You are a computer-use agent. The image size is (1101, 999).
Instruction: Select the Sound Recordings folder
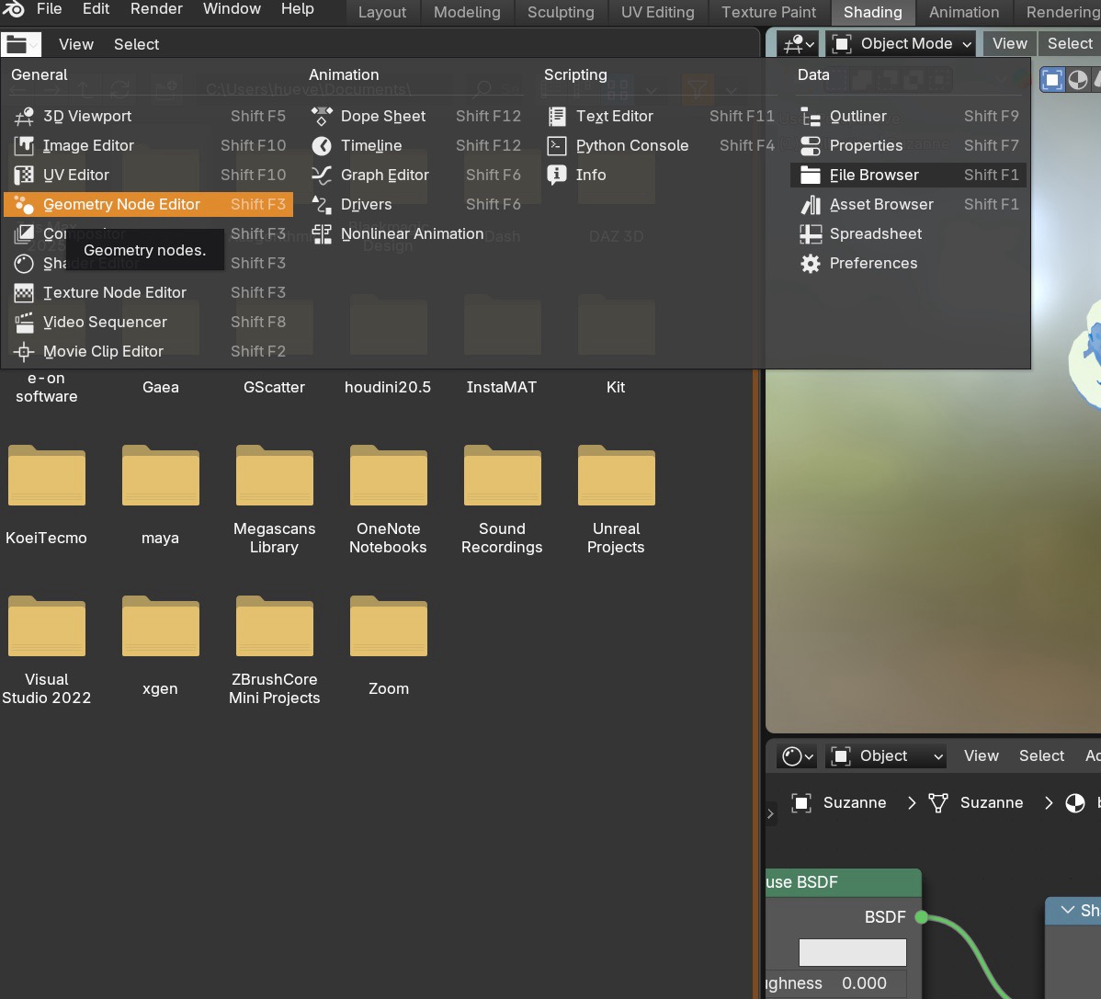tap(502, 500)
